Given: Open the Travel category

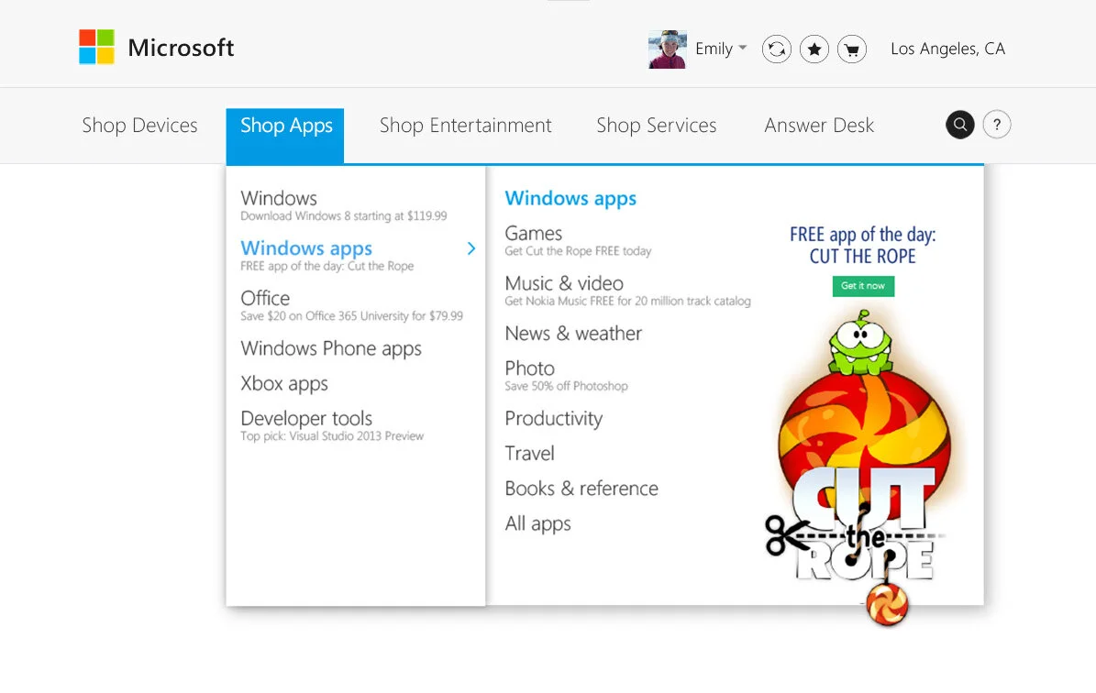Looking at the screenshot, I should coord(530,454).
